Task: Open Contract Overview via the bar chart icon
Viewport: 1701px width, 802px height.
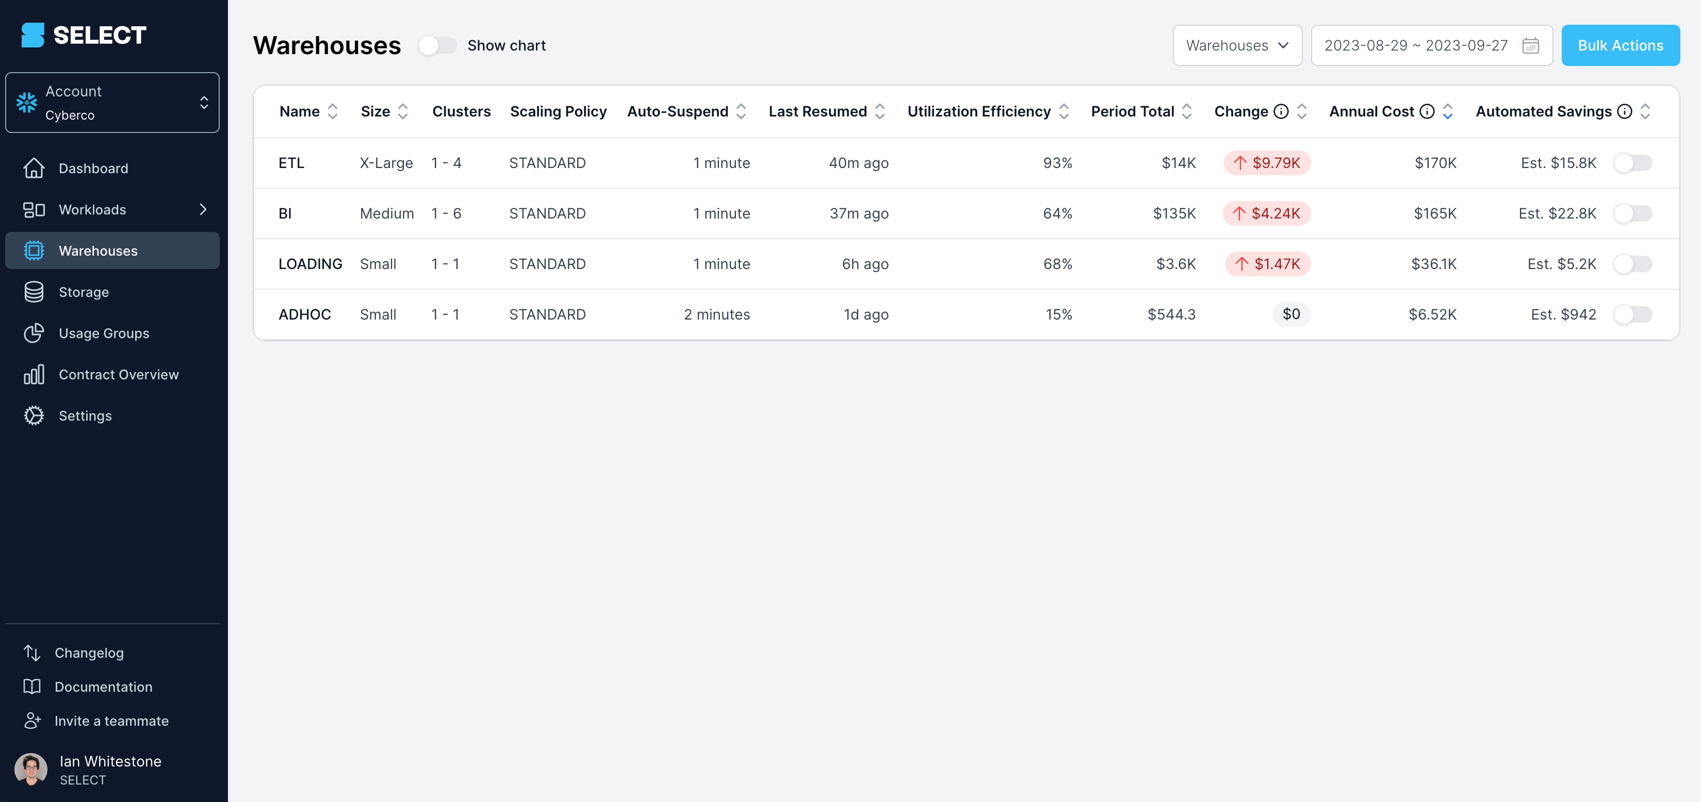Action: 34,374
